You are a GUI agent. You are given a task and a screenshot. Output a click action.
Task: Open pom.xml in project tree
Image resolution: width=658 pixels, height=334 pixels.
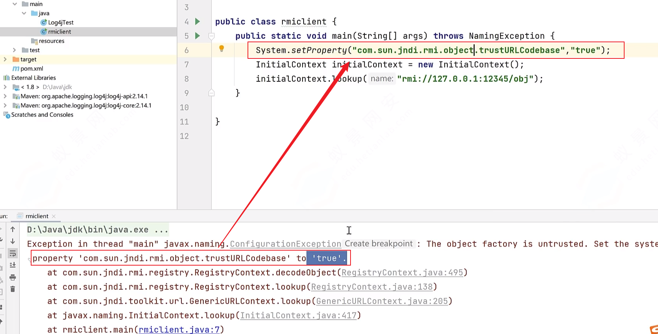[32, 68]
